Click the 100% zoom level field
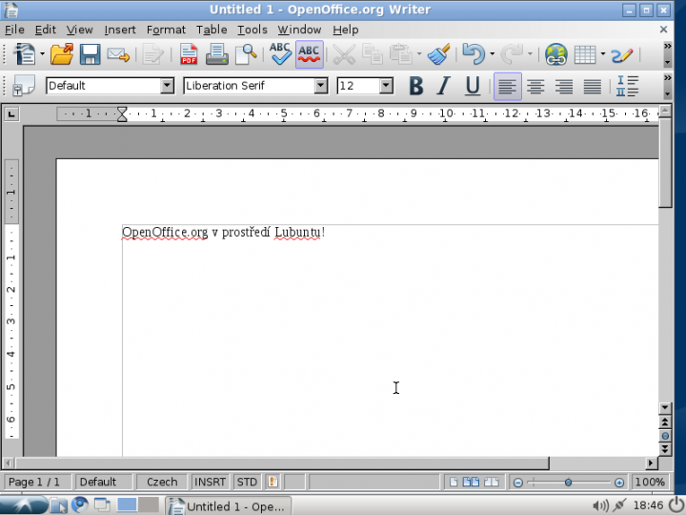 650,483
